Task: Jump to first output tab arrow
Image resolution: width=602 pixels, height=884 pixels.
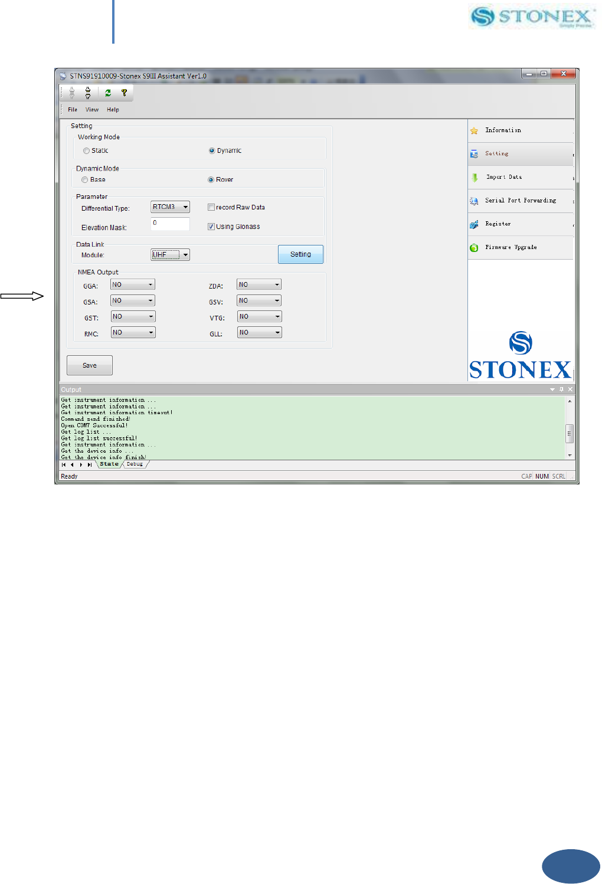Action: [64, 464]
